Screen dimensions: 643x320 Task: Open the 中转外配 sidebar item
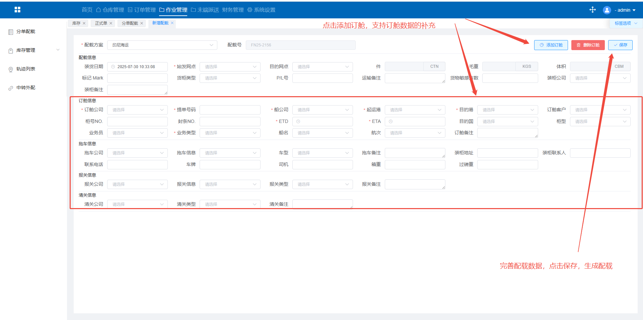[x=26, y=88]
